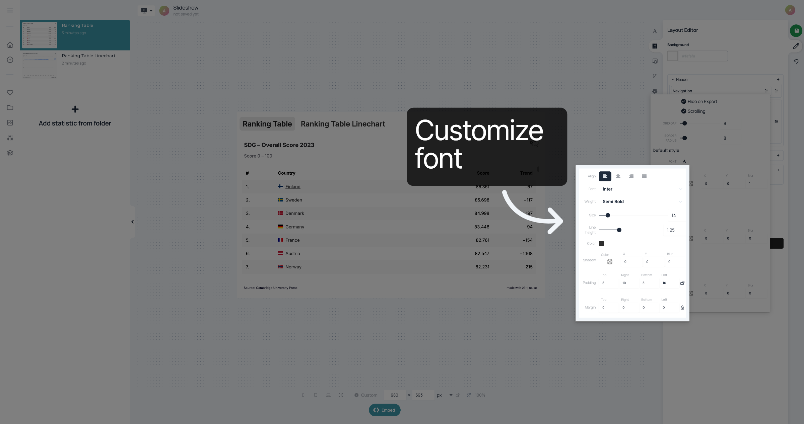The width and height of the screenshot is (804, 424).
Task: Click the reuse link in footer
Action: 533,288
